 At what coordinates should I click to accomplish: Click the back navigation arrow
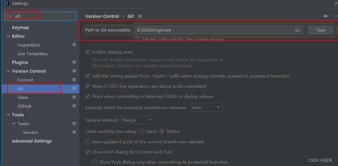click(326, 16)
